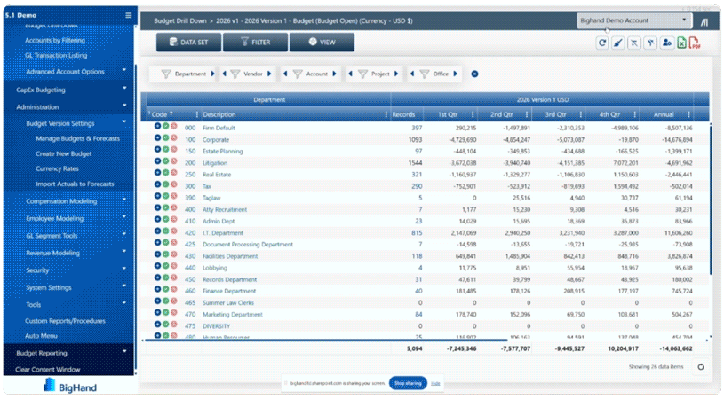Expand the Compensation Modeling sidebar section

pos(69,201)
